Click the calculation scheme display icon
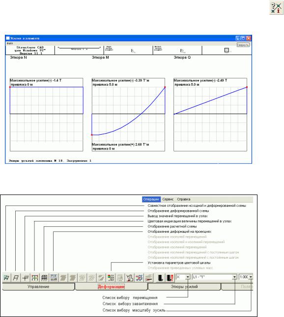The image size is (284, 317). click(x=44, y=278)
